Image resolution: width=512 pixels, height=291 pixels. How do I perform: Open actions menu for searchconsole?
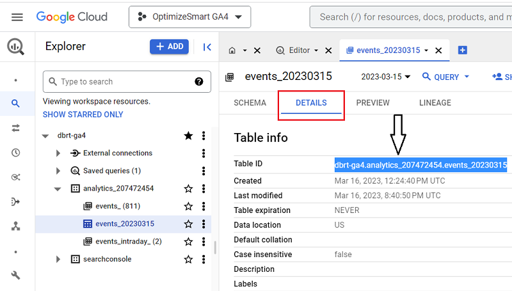204,260
